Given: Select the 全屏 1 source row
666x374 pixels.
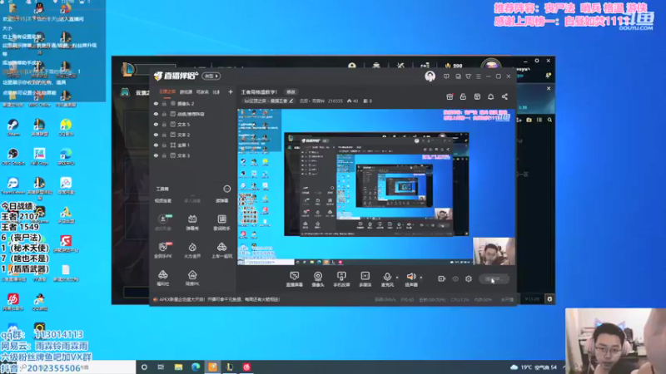Looking at the screenshot, I should 193,145.
